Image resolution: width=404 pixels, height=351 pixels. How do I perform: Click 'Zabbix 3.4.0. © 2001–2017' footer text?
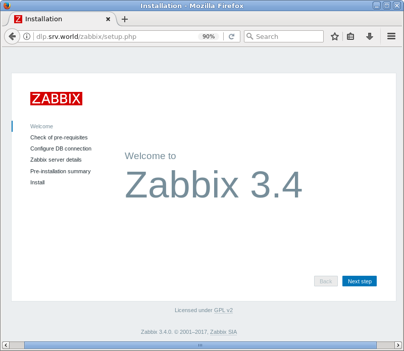coord(174,332)
